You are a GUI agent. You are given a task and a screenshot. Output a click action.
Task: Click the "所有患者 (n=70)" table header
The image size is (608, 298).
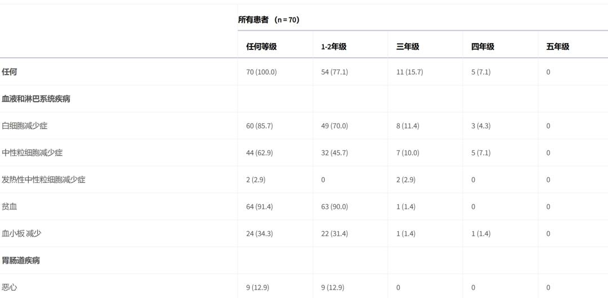point(269,20)
